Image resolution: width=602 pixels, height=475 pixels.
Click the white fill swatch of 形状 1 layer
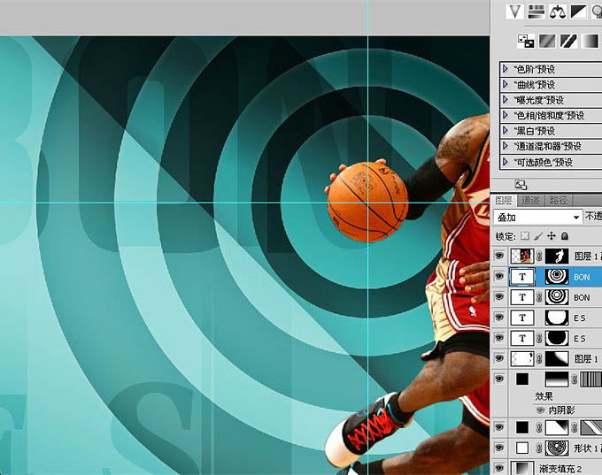click(522, 448)
